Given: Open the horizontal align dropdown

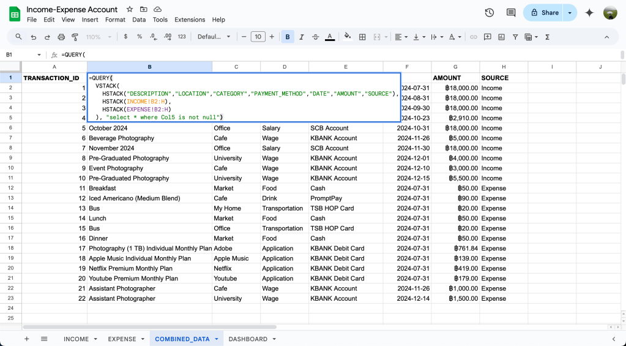Looking at the screenshot, I should (401, 37).
